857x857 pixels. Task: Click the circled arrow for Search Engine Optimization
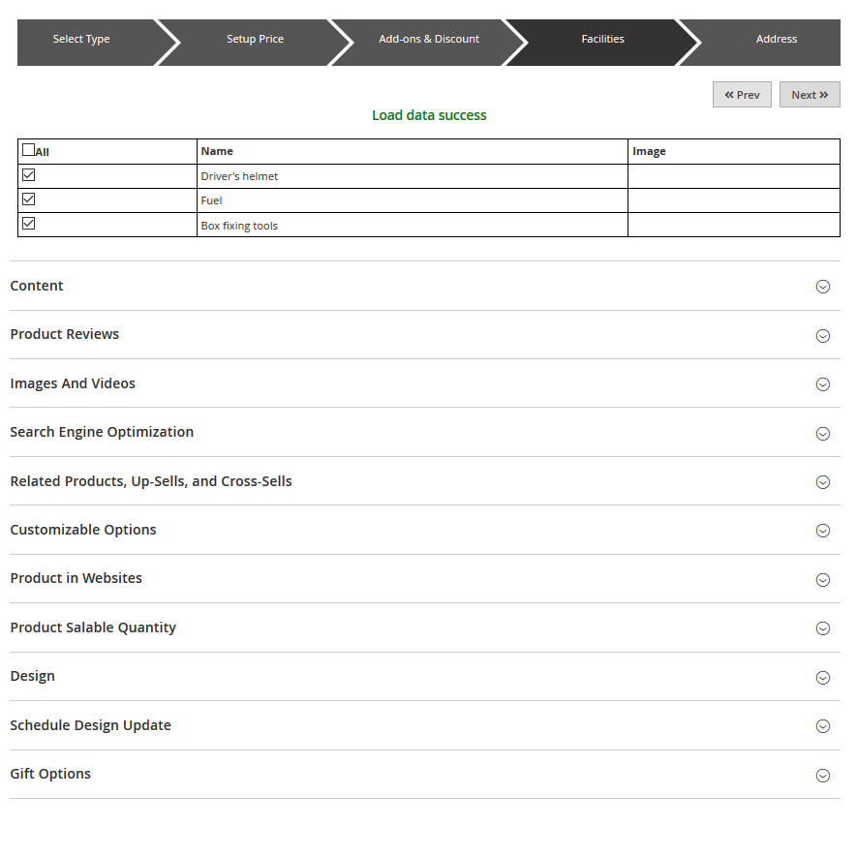[822, 434]
